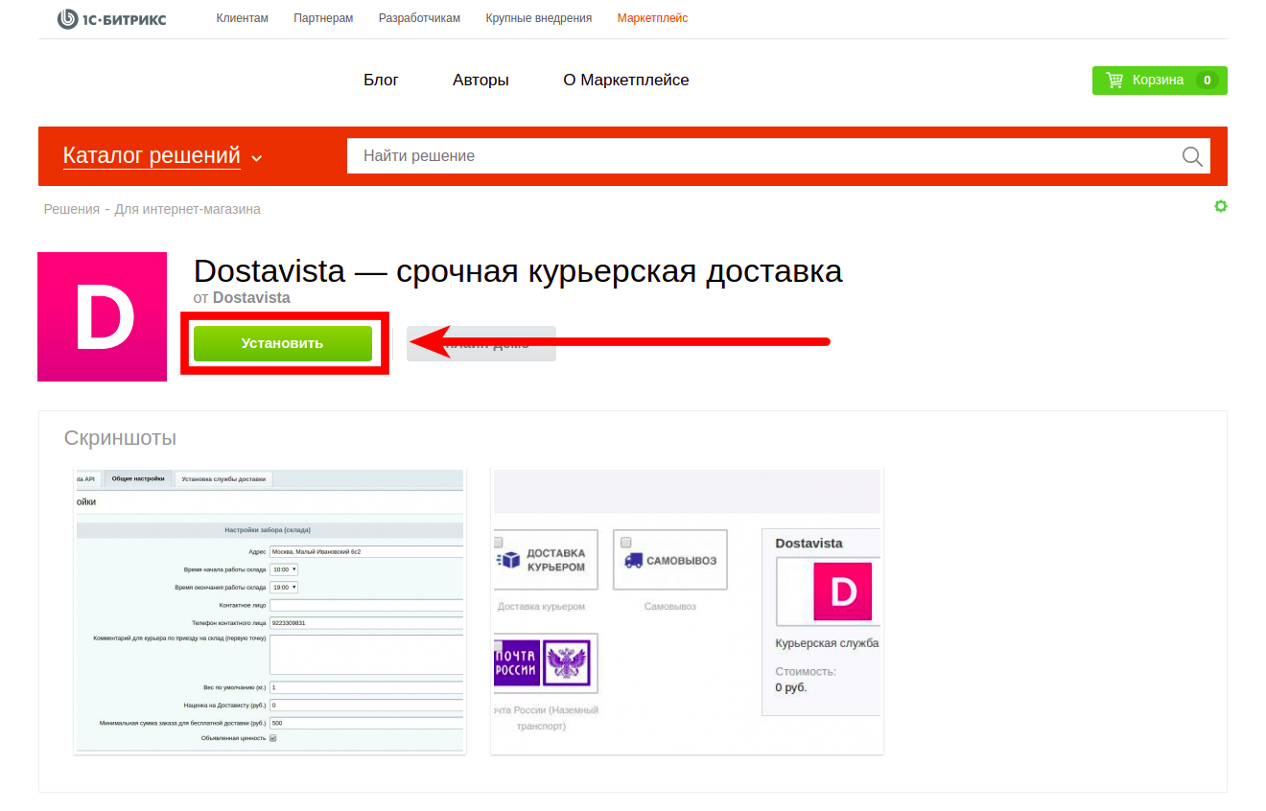Click the green Установить button

(x=283, y=343)
